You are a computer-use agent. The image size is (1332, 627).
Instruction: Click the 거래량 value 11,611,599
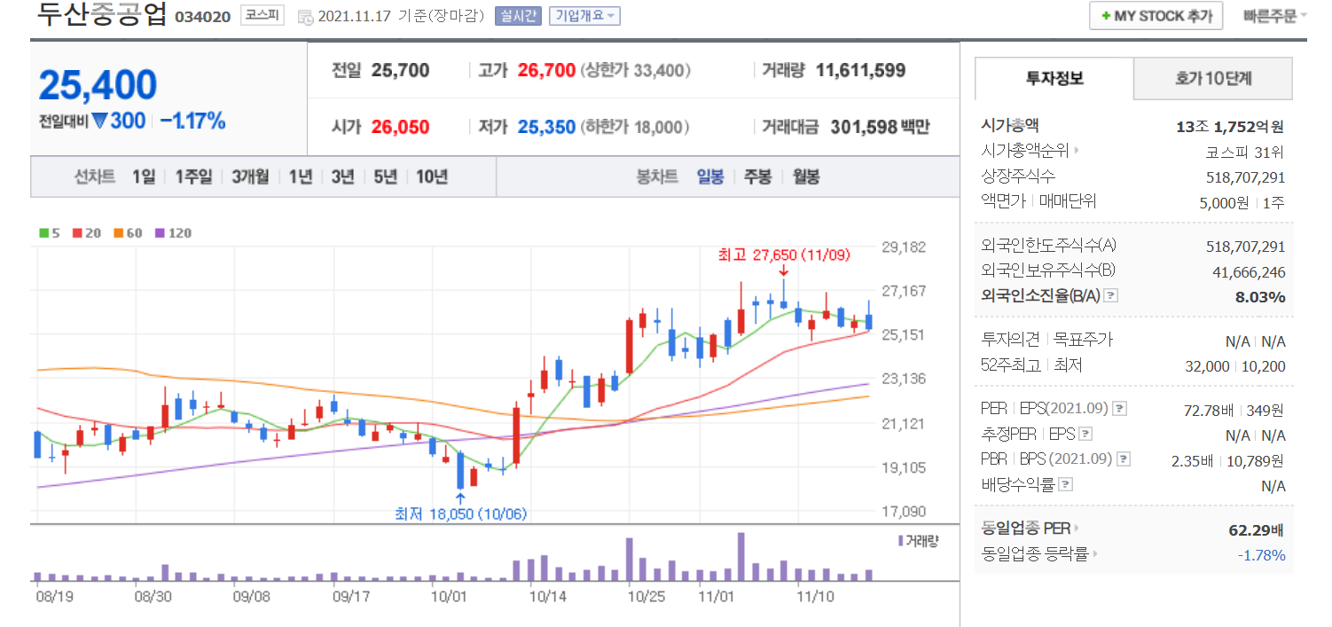[860, 70]
